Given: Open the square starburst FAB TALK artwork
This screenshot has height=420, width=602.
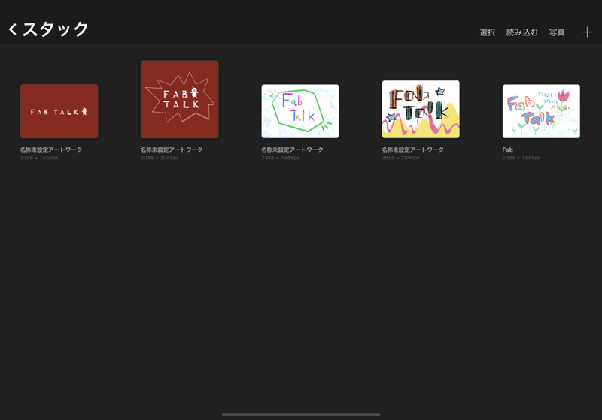Looking at the screenshot, I should point(180,99).
